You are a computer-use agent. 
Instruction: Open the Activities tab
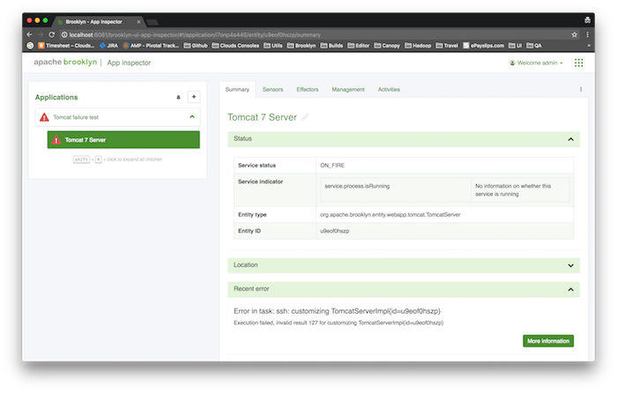[389, 89]
